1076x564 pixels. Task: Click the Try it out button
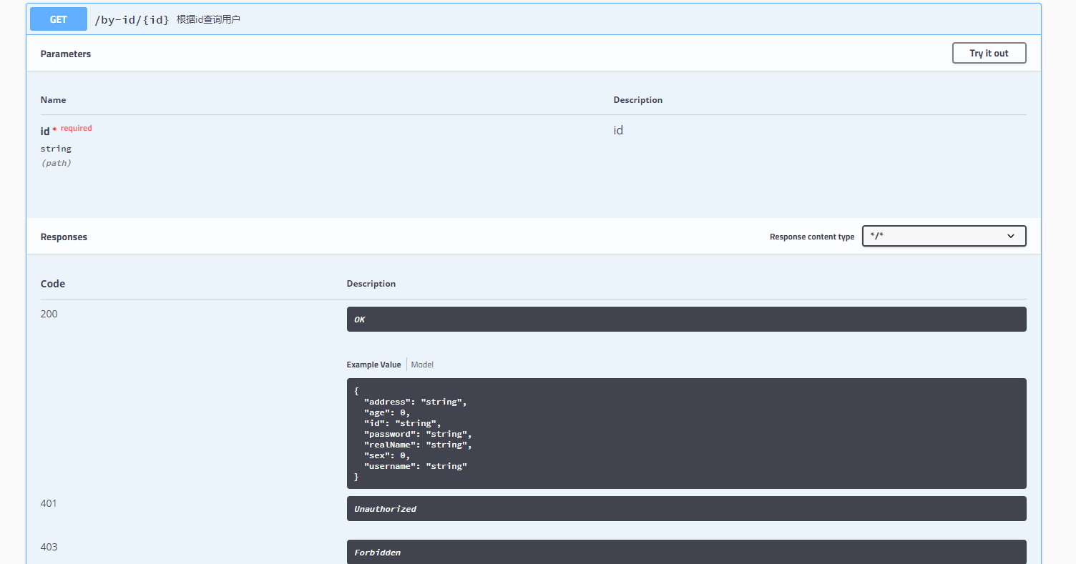[989, 53]
